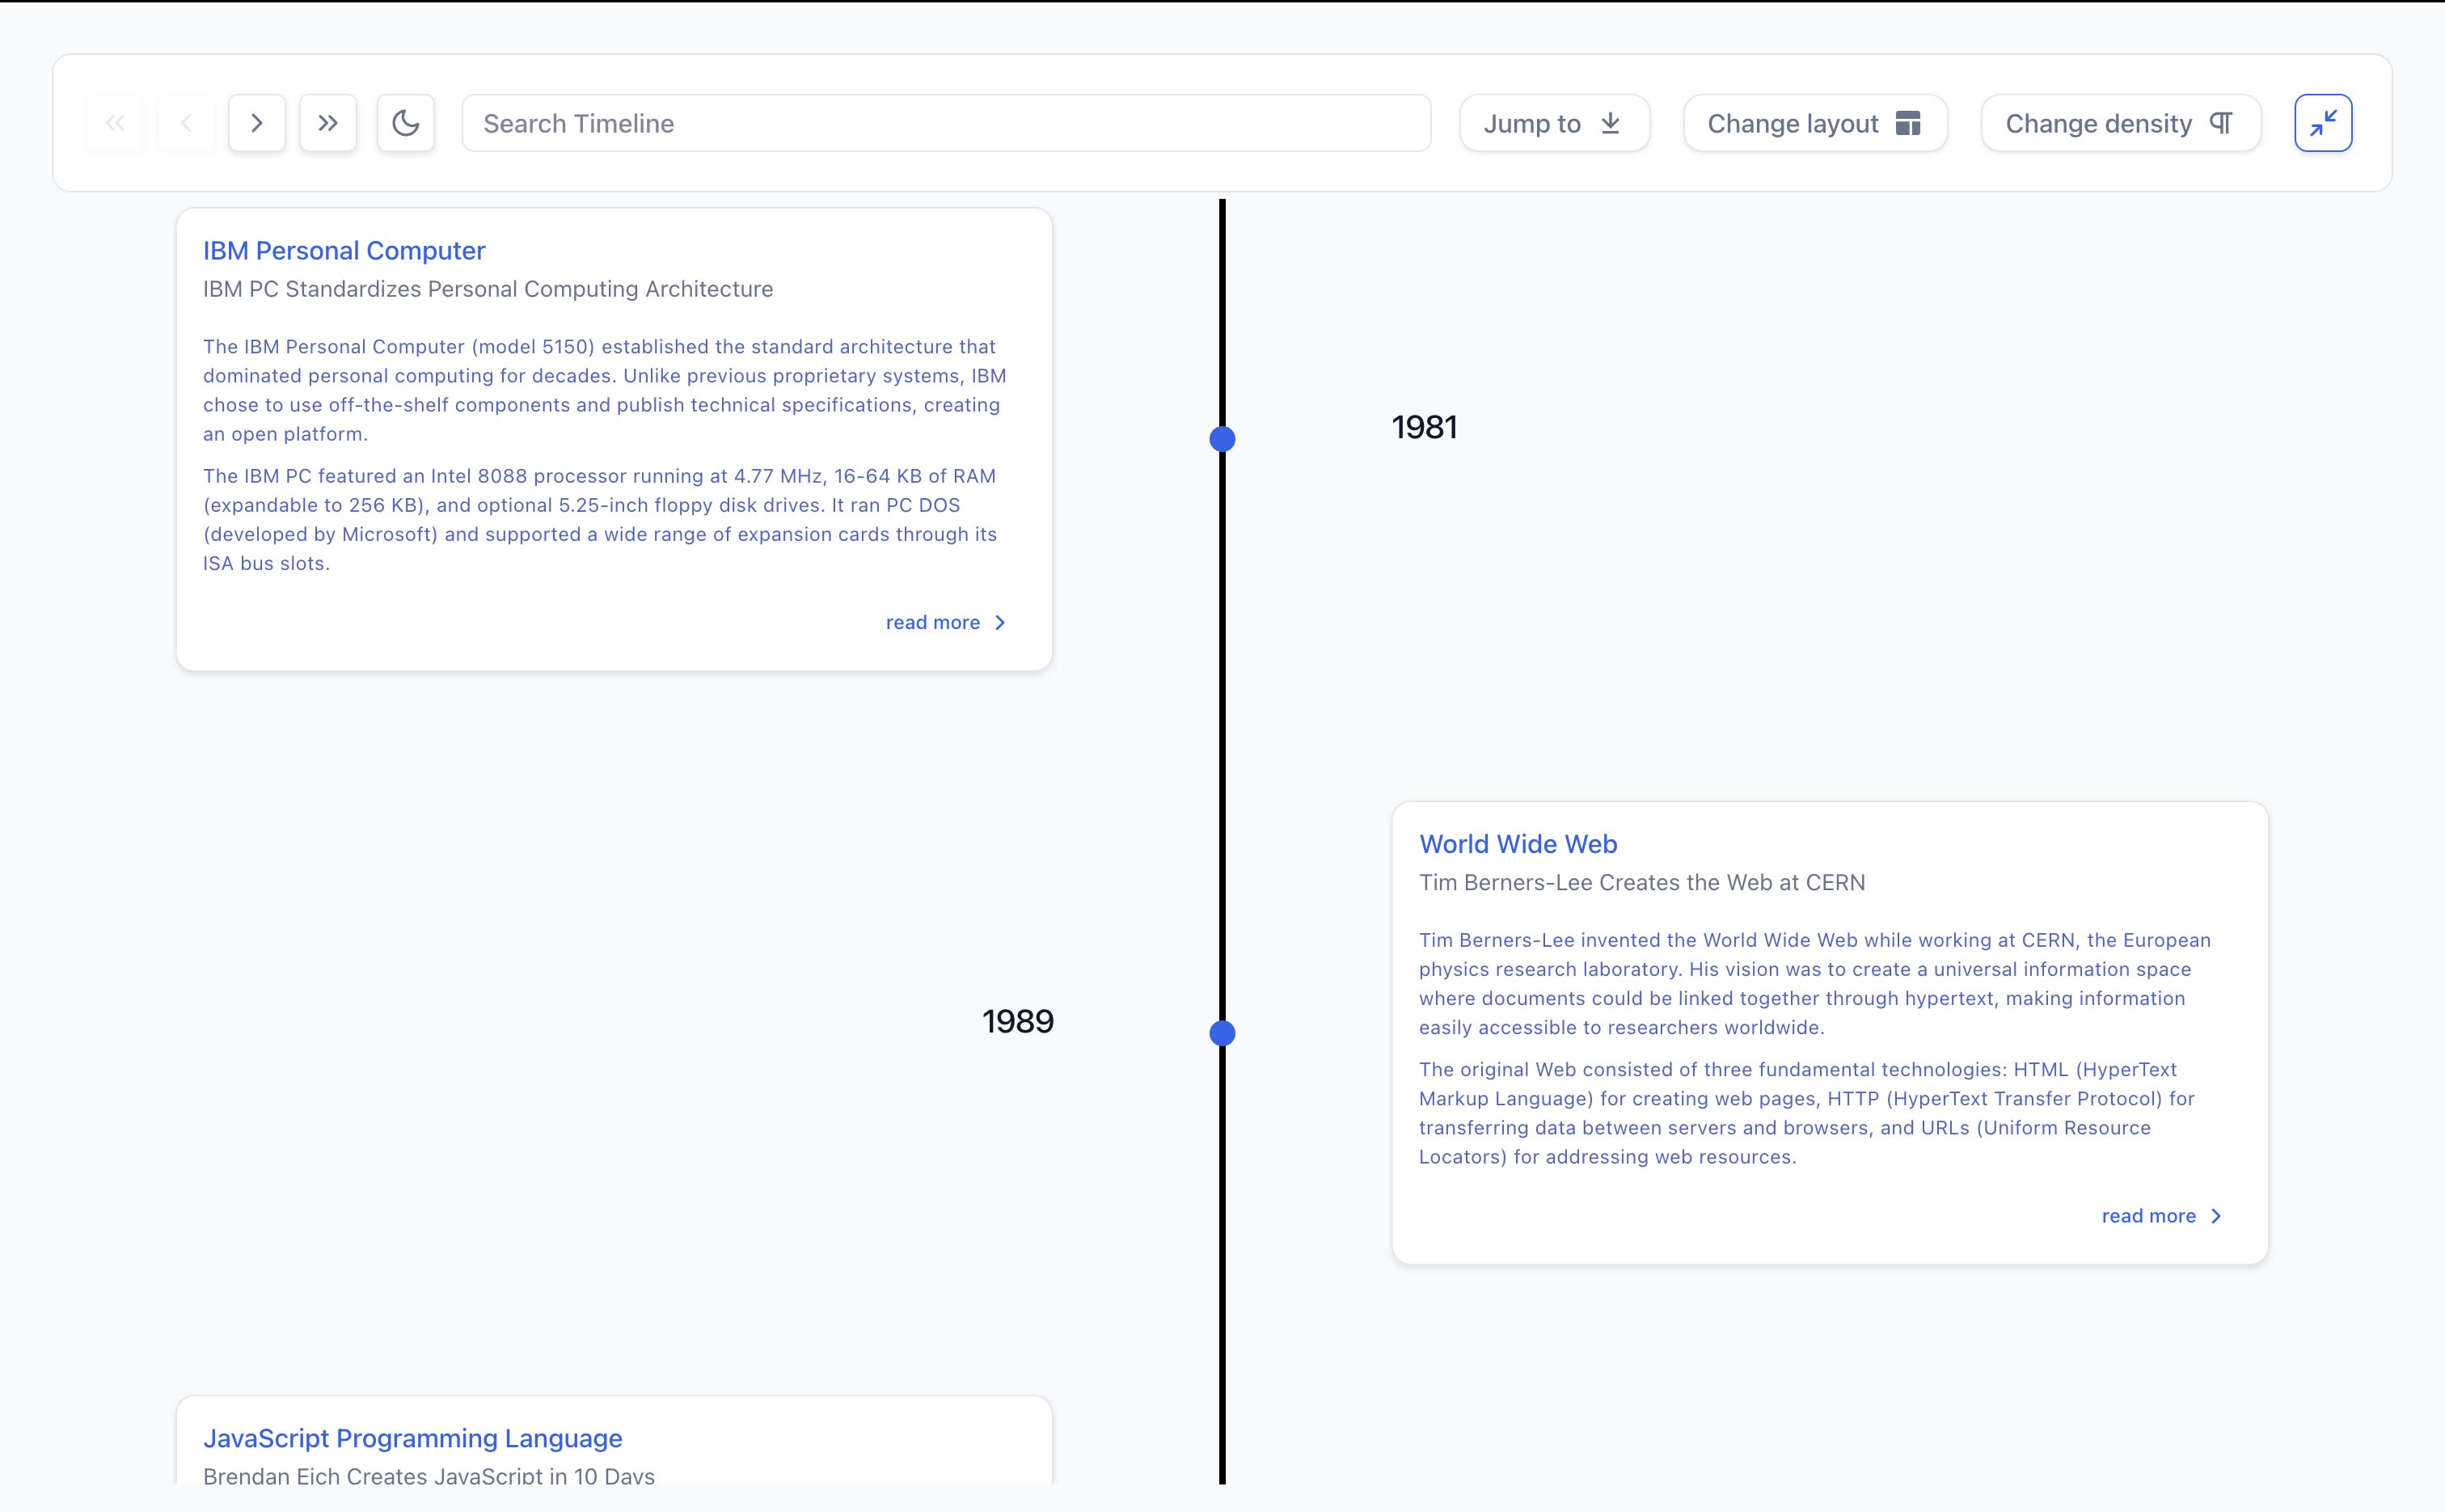2445x1512 pixels.
Task: Select the IBM Personal Computer title
Action: click(x=344, y=250)
